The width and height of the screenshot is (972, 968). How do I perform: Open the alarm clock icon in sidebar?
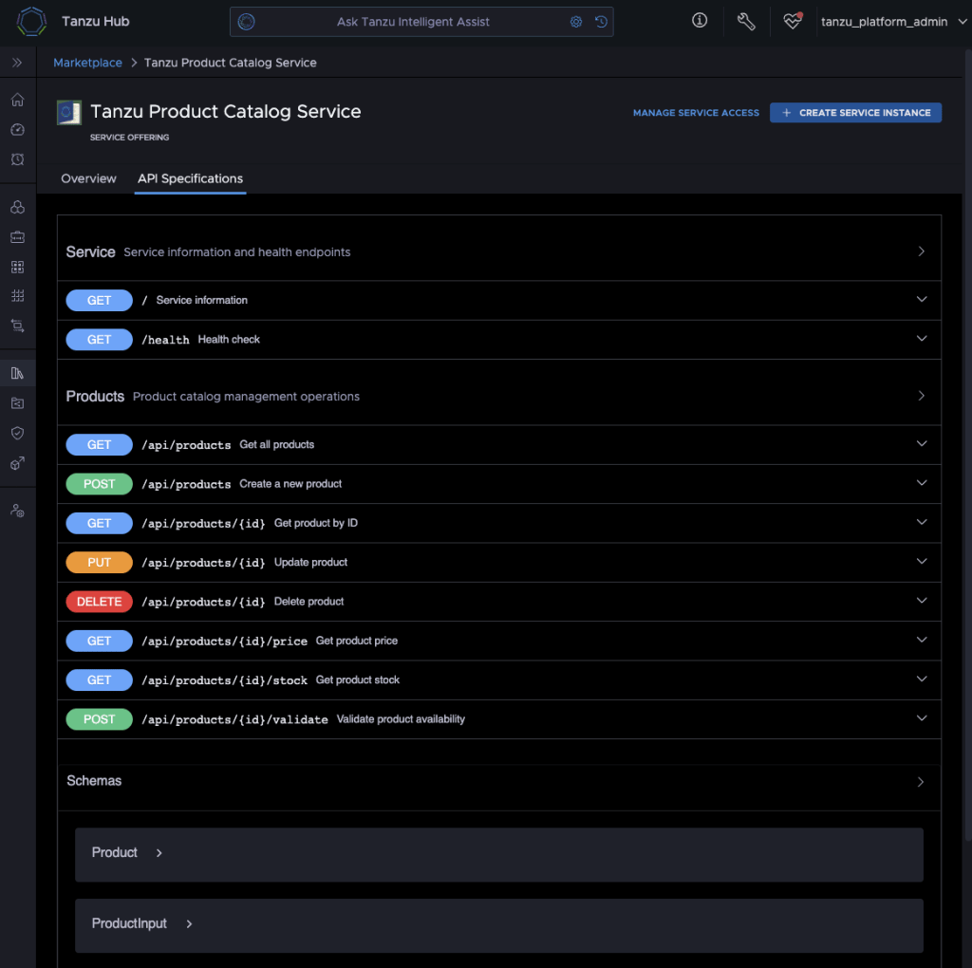[17, 159]
